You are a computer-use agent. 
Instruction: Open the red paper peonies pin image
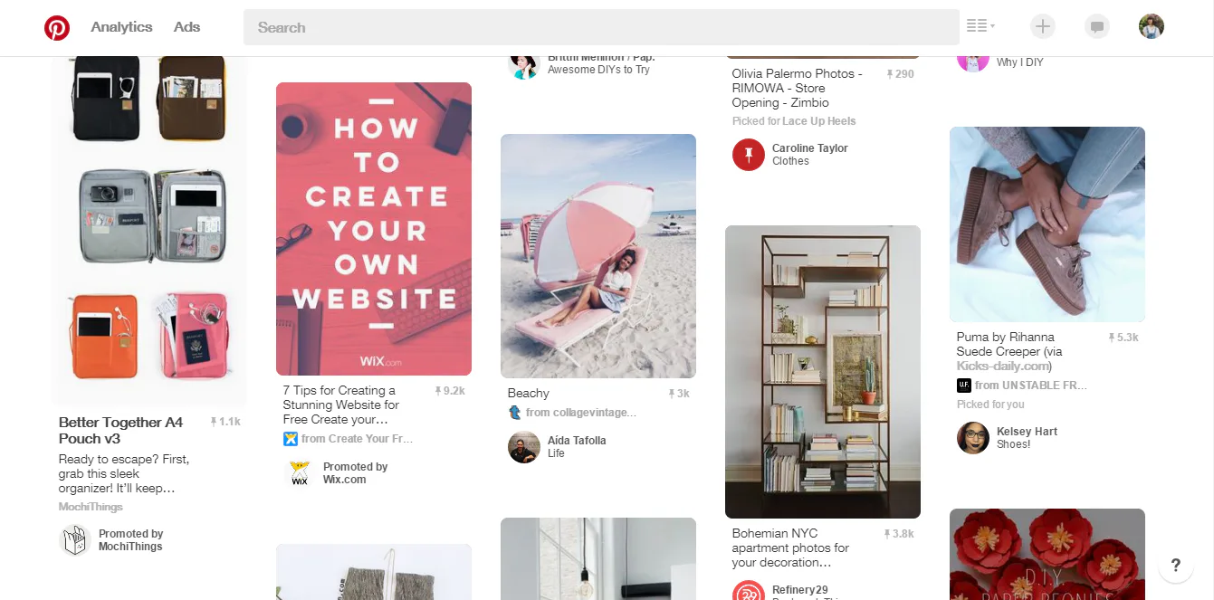click(x=1047, y=554)
